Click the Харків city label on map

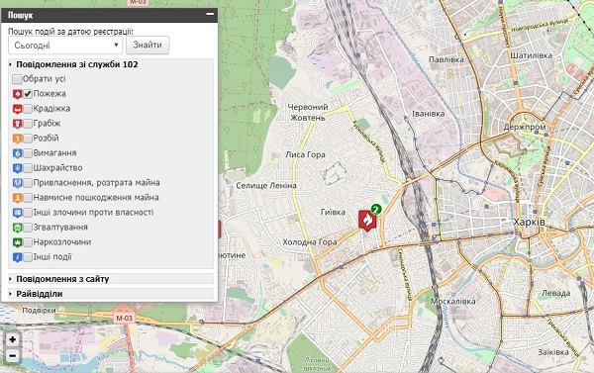click(x=529, y=222)
